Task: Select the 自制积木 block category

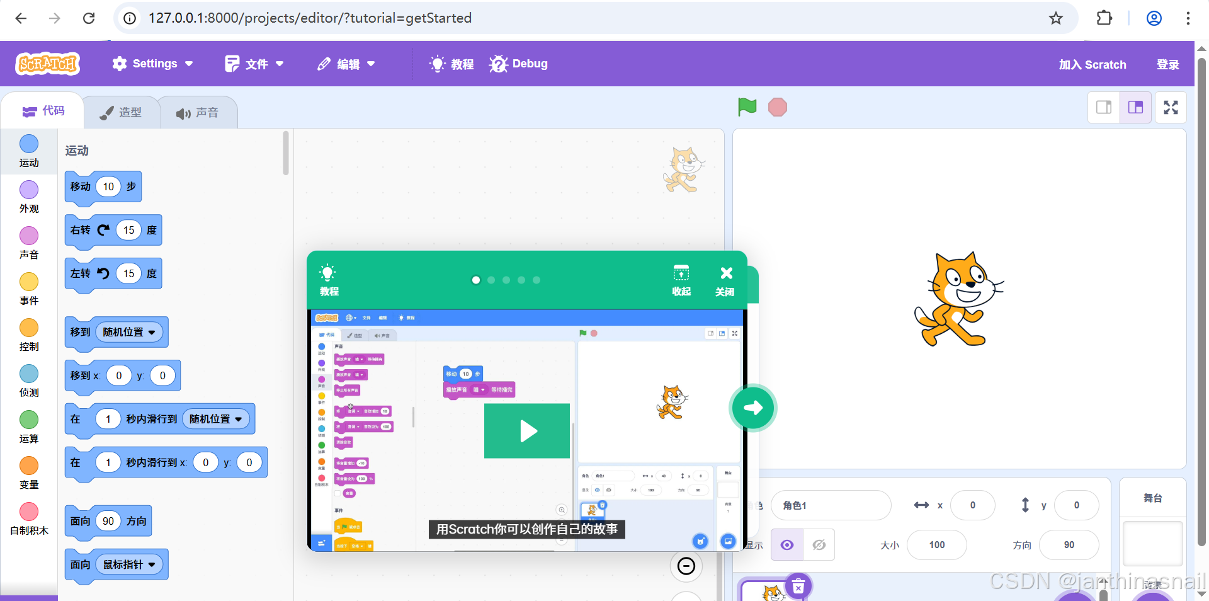Action: (x=29, y=519)
